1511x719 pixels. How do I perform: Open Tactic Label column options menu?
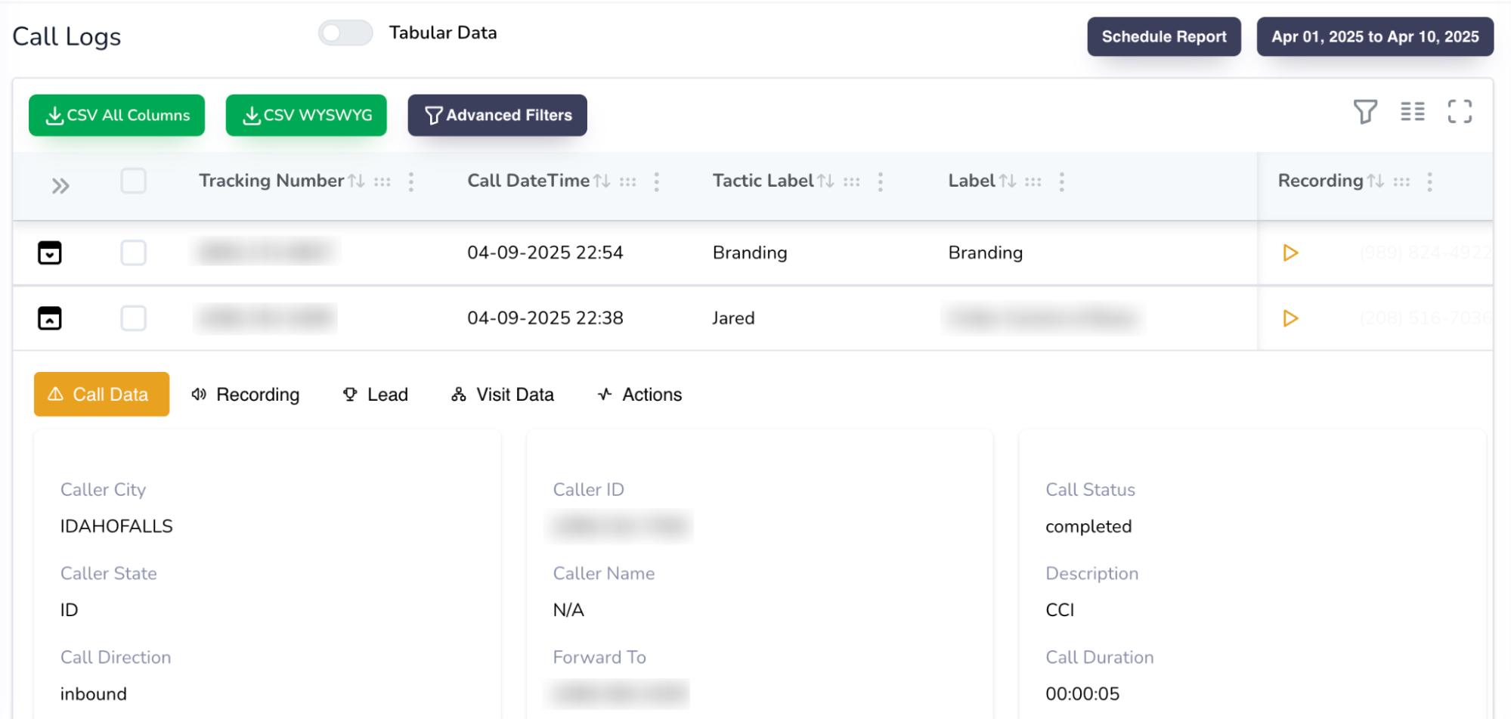click(880, 181)
